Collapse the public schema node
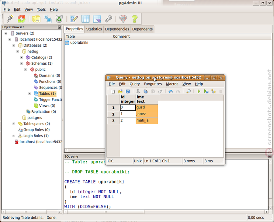274x222 pixels. [25, 70]
